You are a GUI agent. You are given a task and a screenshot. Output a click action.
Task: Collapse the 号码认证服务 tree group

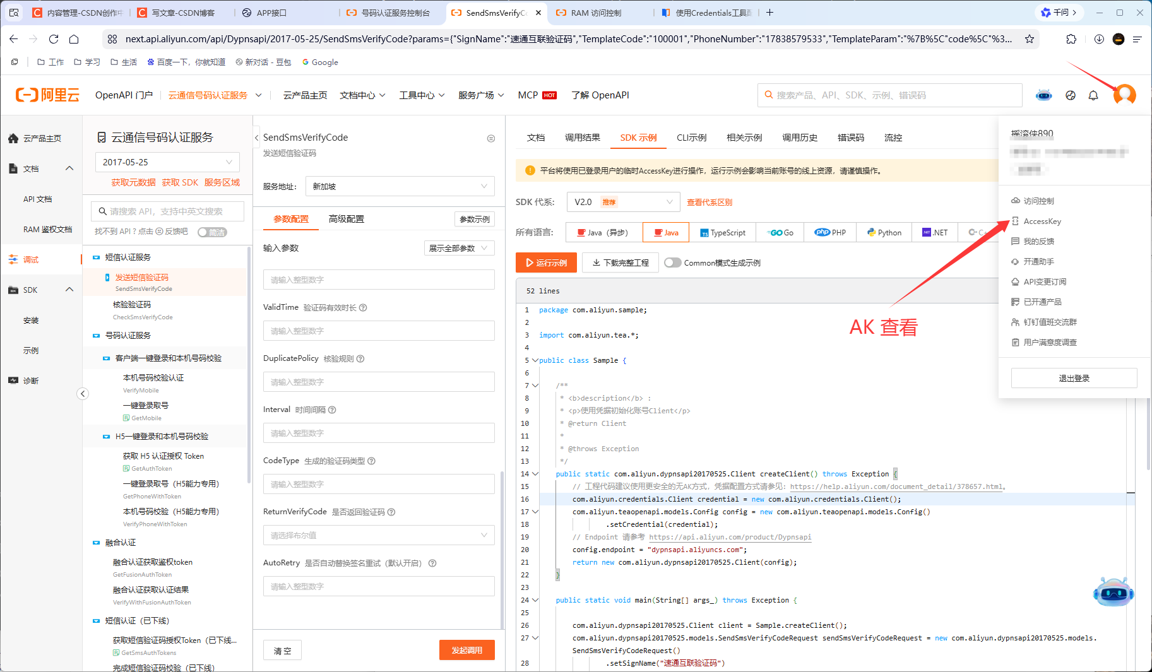(97, 336)
